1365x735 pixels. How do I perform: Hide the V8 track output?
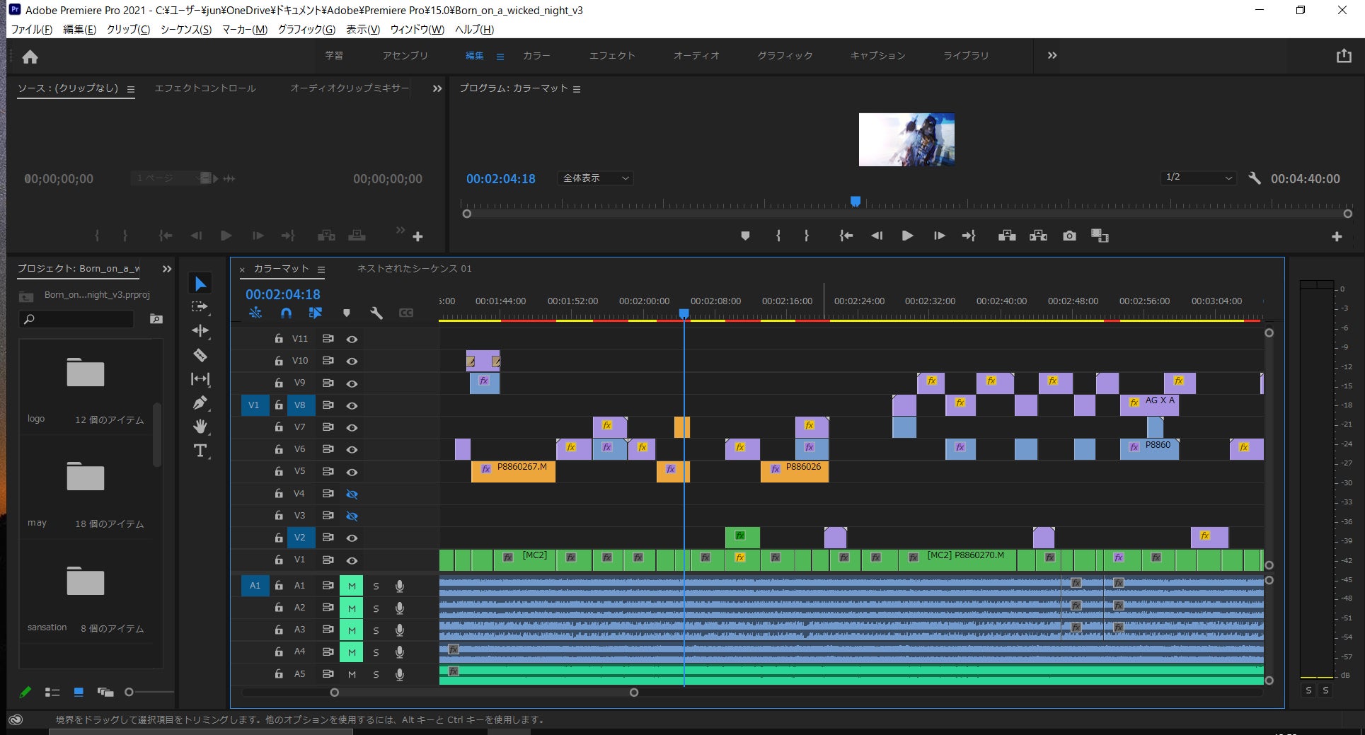tap(352, 405)
